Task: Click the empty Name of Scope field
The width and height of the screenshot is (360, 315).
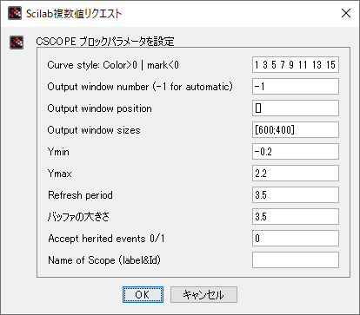Action: click(x=296, y=260)
